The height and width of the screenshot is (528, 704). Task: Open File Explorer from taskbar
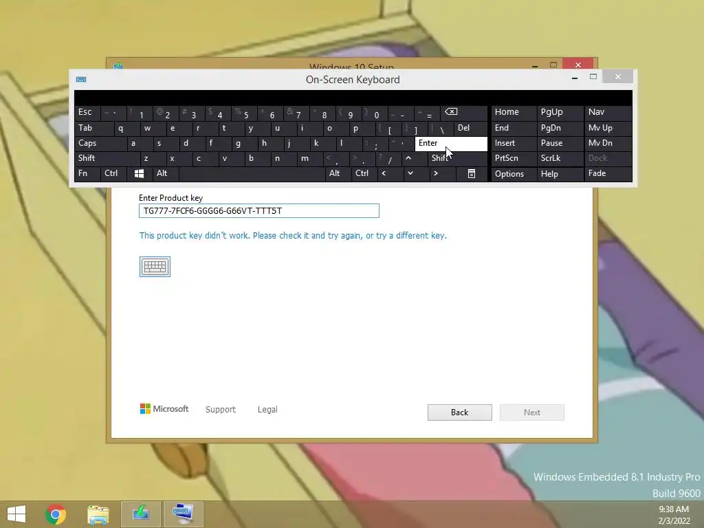click(x=98, y=514)
